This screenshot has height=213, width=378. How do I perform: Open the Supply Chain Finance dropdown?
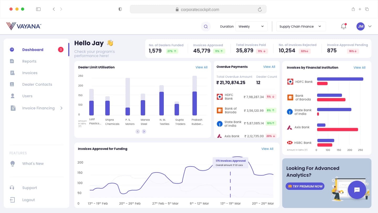301,26
